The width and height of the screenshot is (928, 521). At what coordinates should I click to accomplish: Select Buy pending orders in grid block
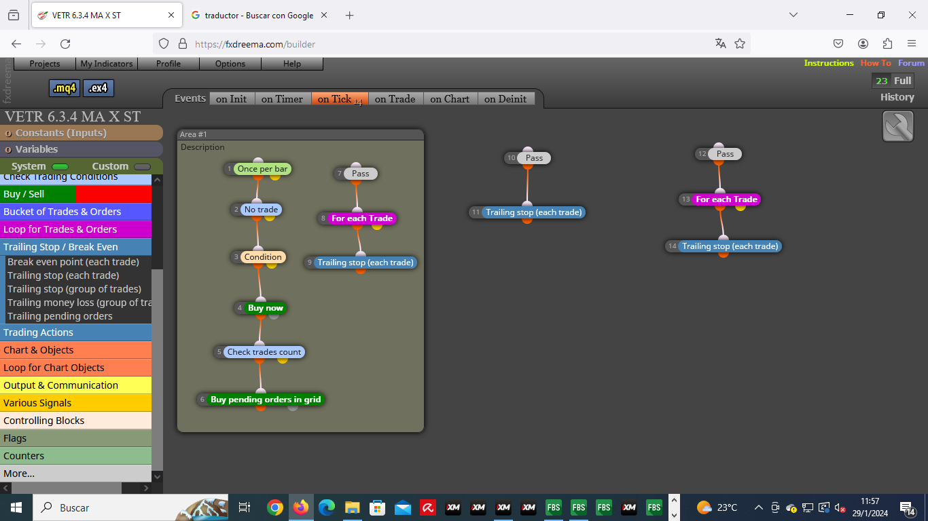coord(266,400)
